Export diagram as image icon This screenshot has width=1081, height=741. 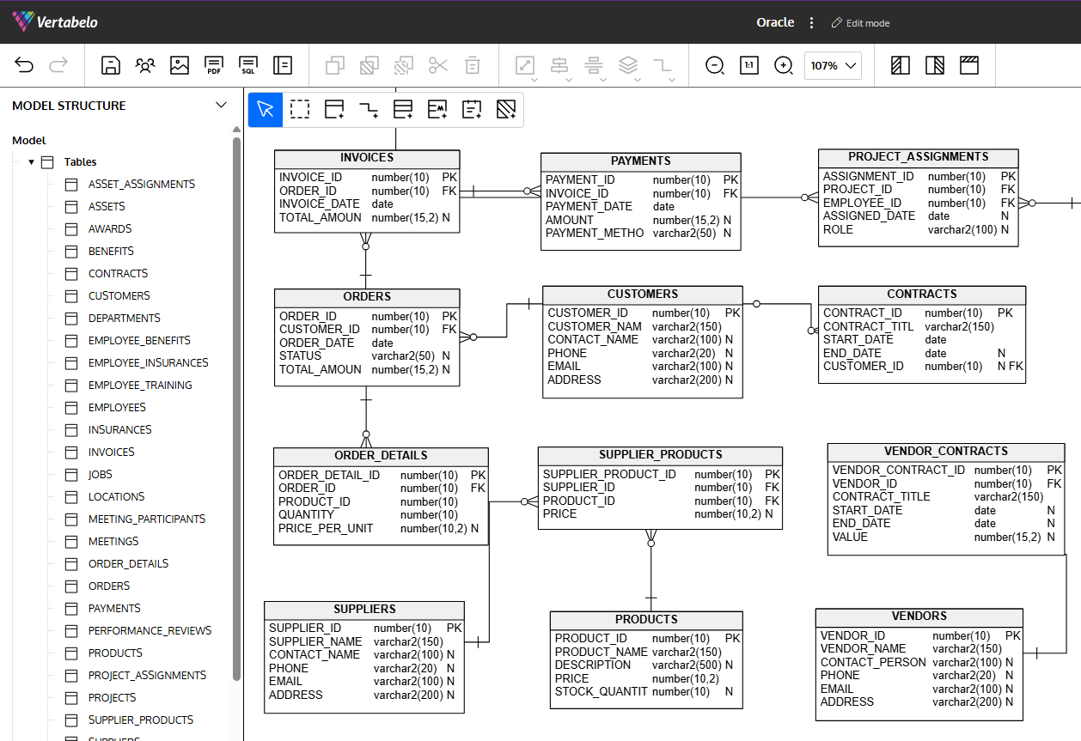[180, 65]
